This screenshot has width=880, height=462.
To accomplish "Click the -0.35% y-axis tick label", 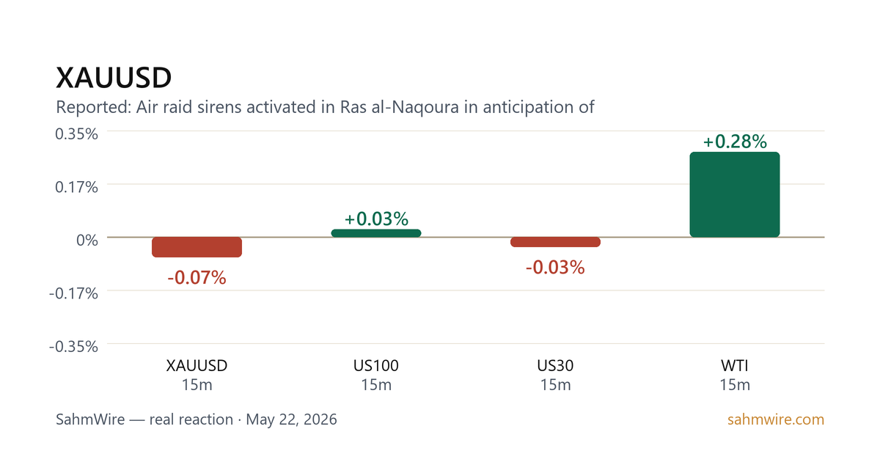I will pos(74,346).
